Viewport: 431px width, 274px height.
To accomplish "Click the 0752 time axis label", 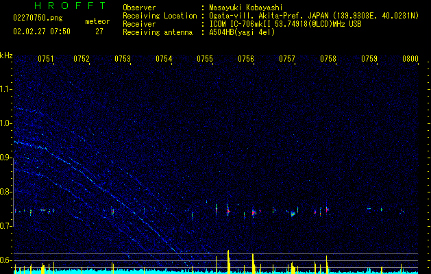I will click(82, 59).
